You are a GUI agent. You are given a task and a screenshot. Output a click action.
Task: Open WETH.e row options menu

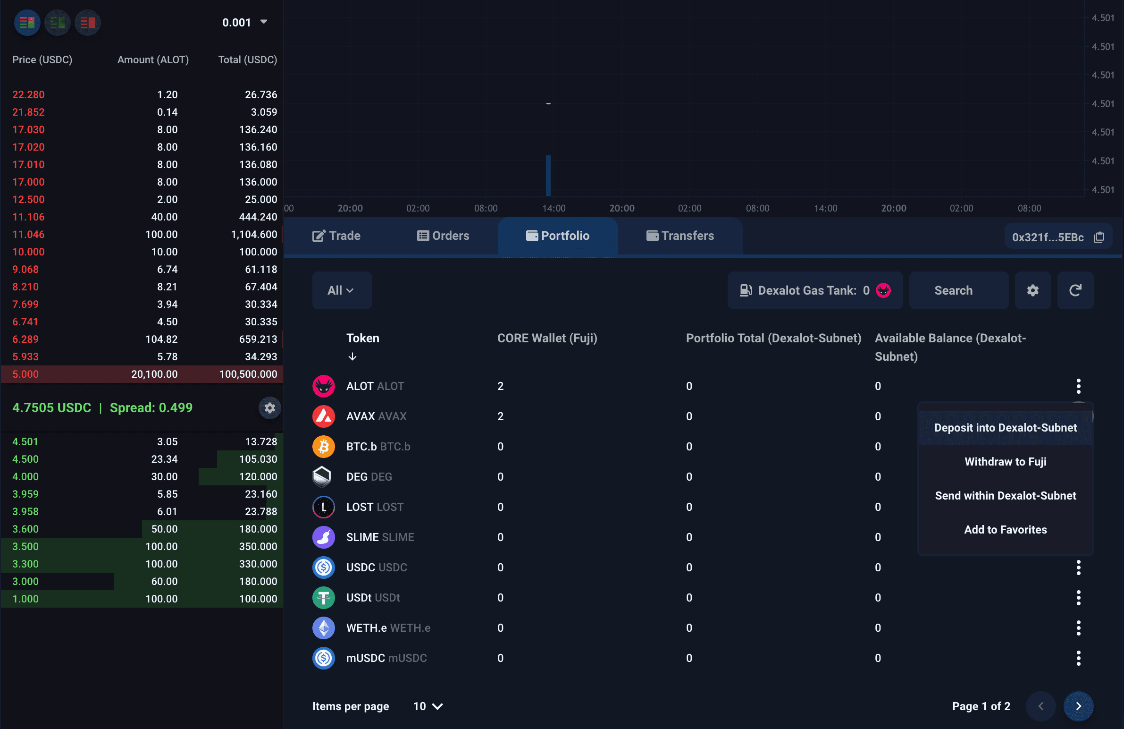click(x=1078, y=627)
